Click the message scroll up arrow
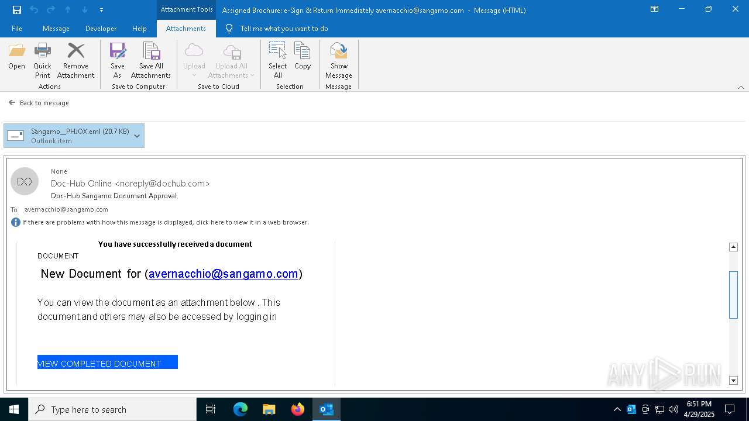 coord(734,247)
